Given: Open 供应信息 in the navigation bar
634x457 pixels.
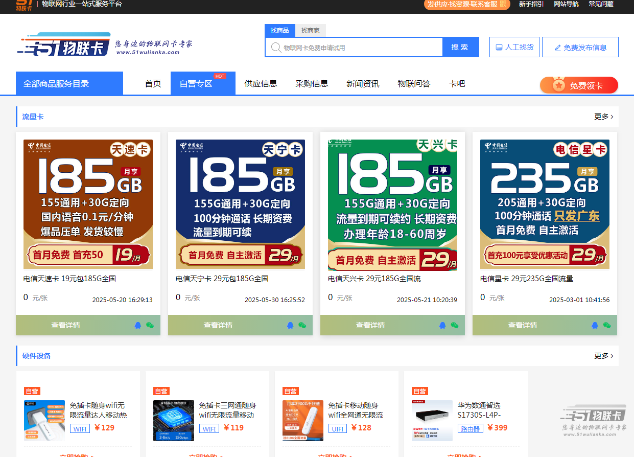Looking at the screenshot, I should (261, 84).
